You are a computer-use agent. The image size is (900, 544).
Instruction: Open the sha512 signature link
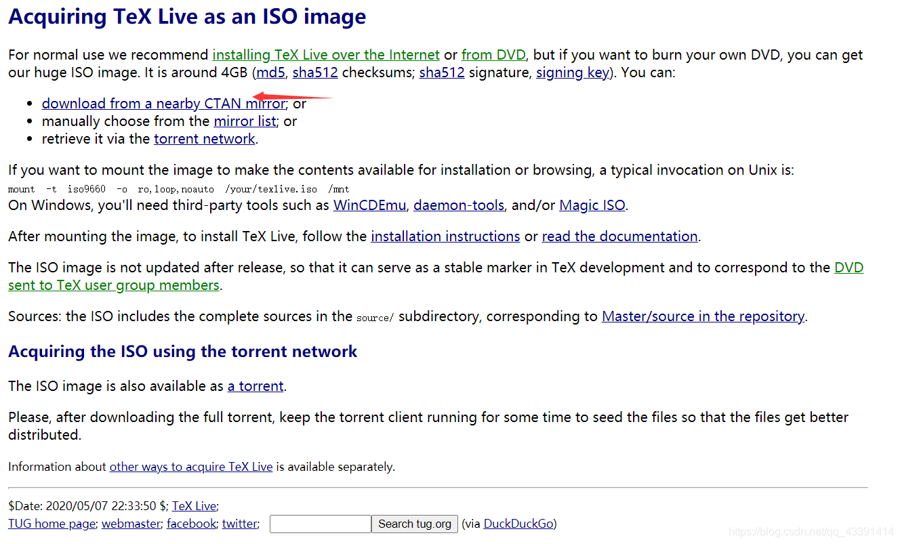coord(442,72)
